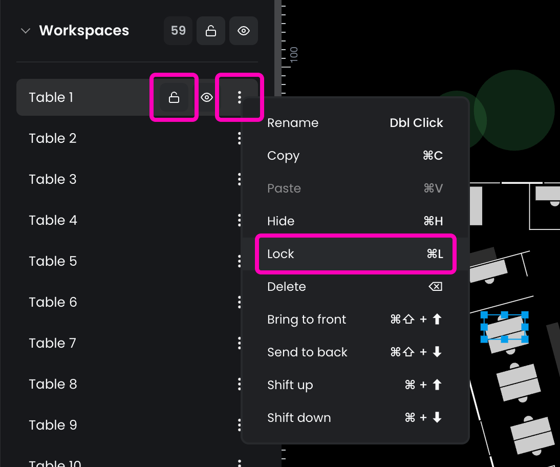Click the 59 count badge in Workspaces
560x467 pixels.
pos(178,31)
